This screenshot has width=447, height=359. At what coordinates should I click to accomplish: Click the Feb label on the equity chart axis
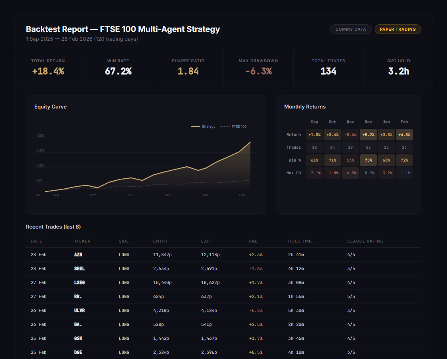point(242,195)
